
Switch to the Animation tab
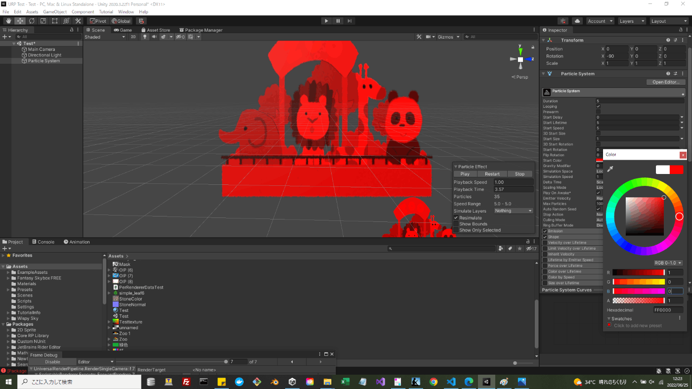coord(77,242)
